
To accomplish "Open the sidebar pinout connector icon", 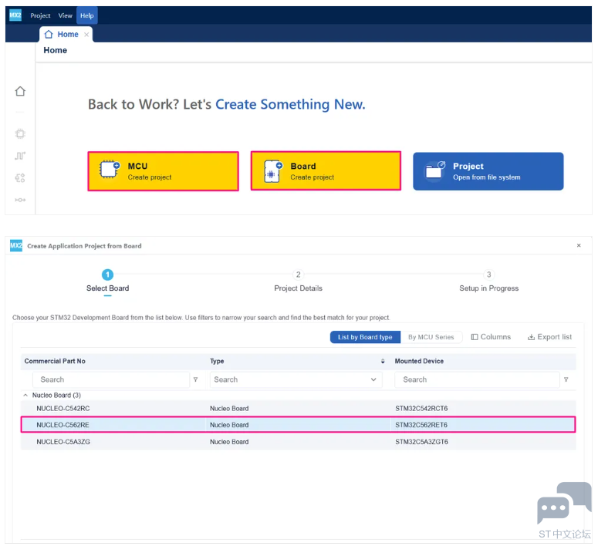I will click(20, 200).
